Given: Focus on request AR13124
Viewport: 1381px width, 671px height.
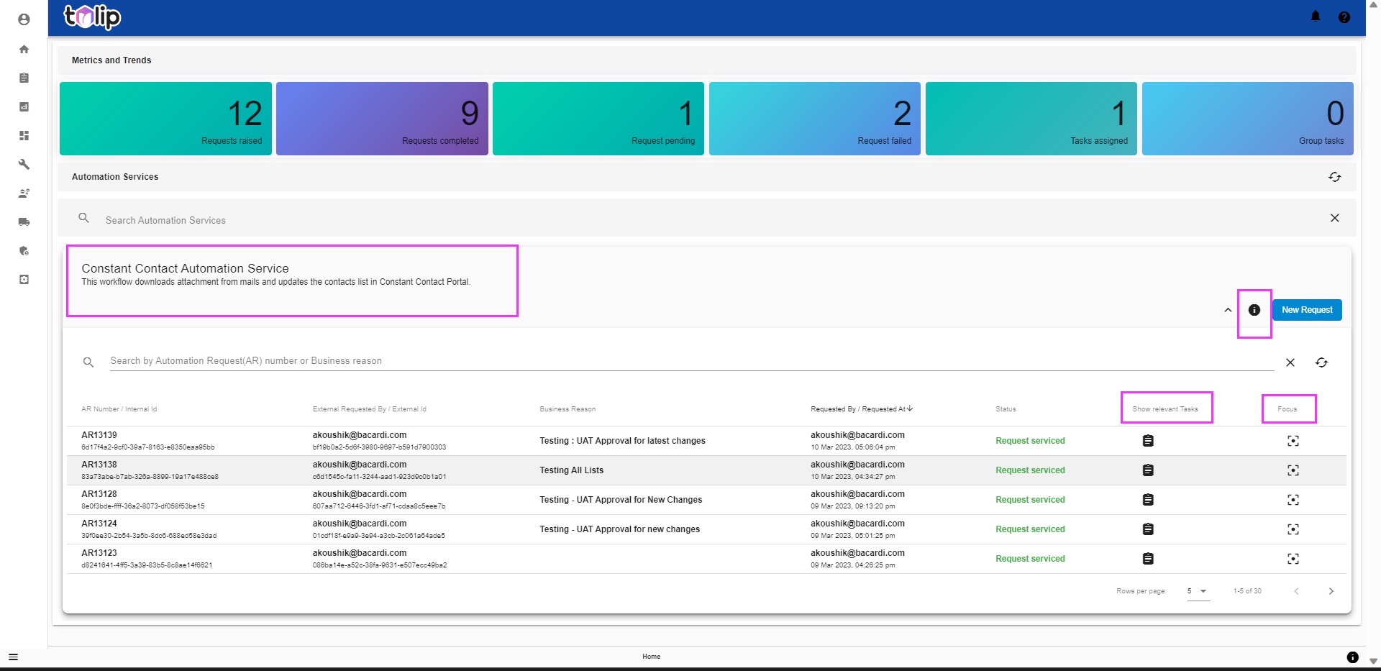Looking at the screenshot, I should tap(1293, 529).
